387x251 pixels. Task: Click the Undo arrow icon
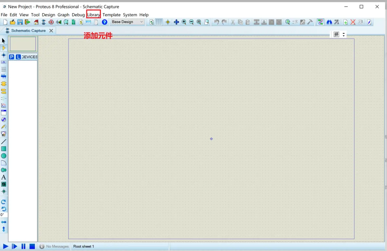217,22
